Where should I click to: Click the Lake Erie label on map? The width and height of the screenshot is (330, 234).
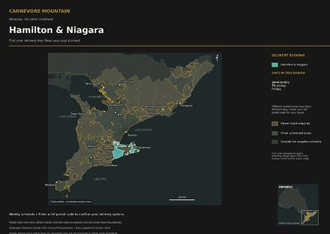click(x=100, y=179)
